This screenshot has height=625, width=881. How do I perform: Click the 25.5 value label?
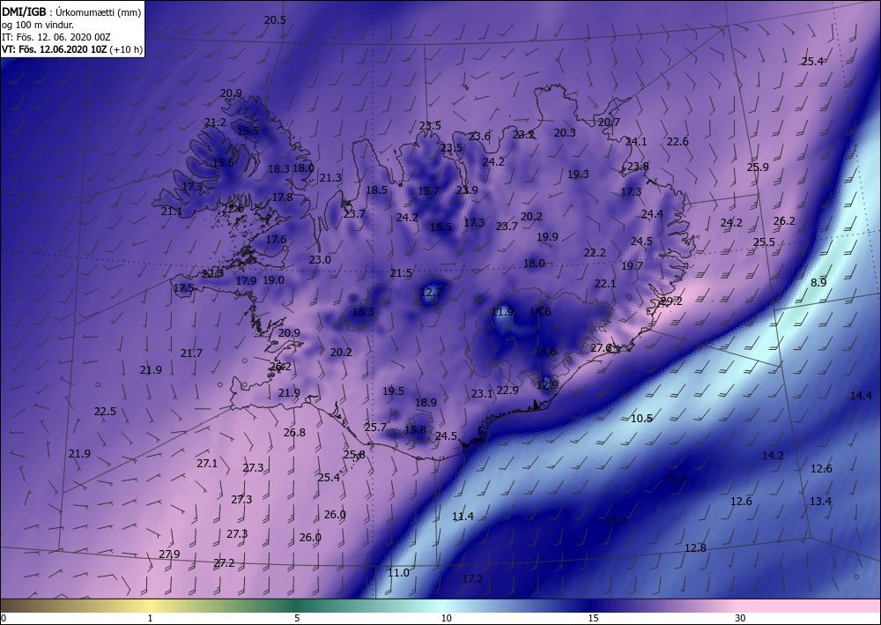pyautogui.click(x=764, y=242)
